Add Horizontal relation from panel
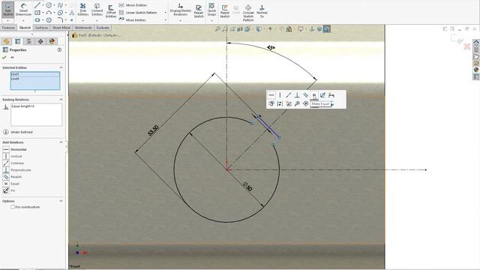Viewport: 480px width, 270px height. point(15,149)
